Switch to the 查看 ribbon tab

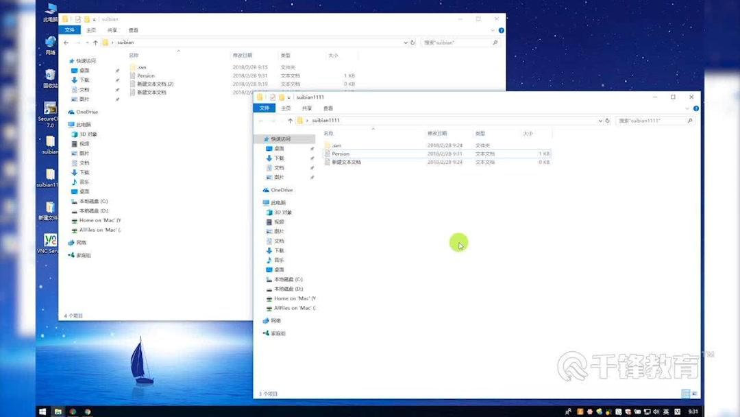(x=328, y=108)
